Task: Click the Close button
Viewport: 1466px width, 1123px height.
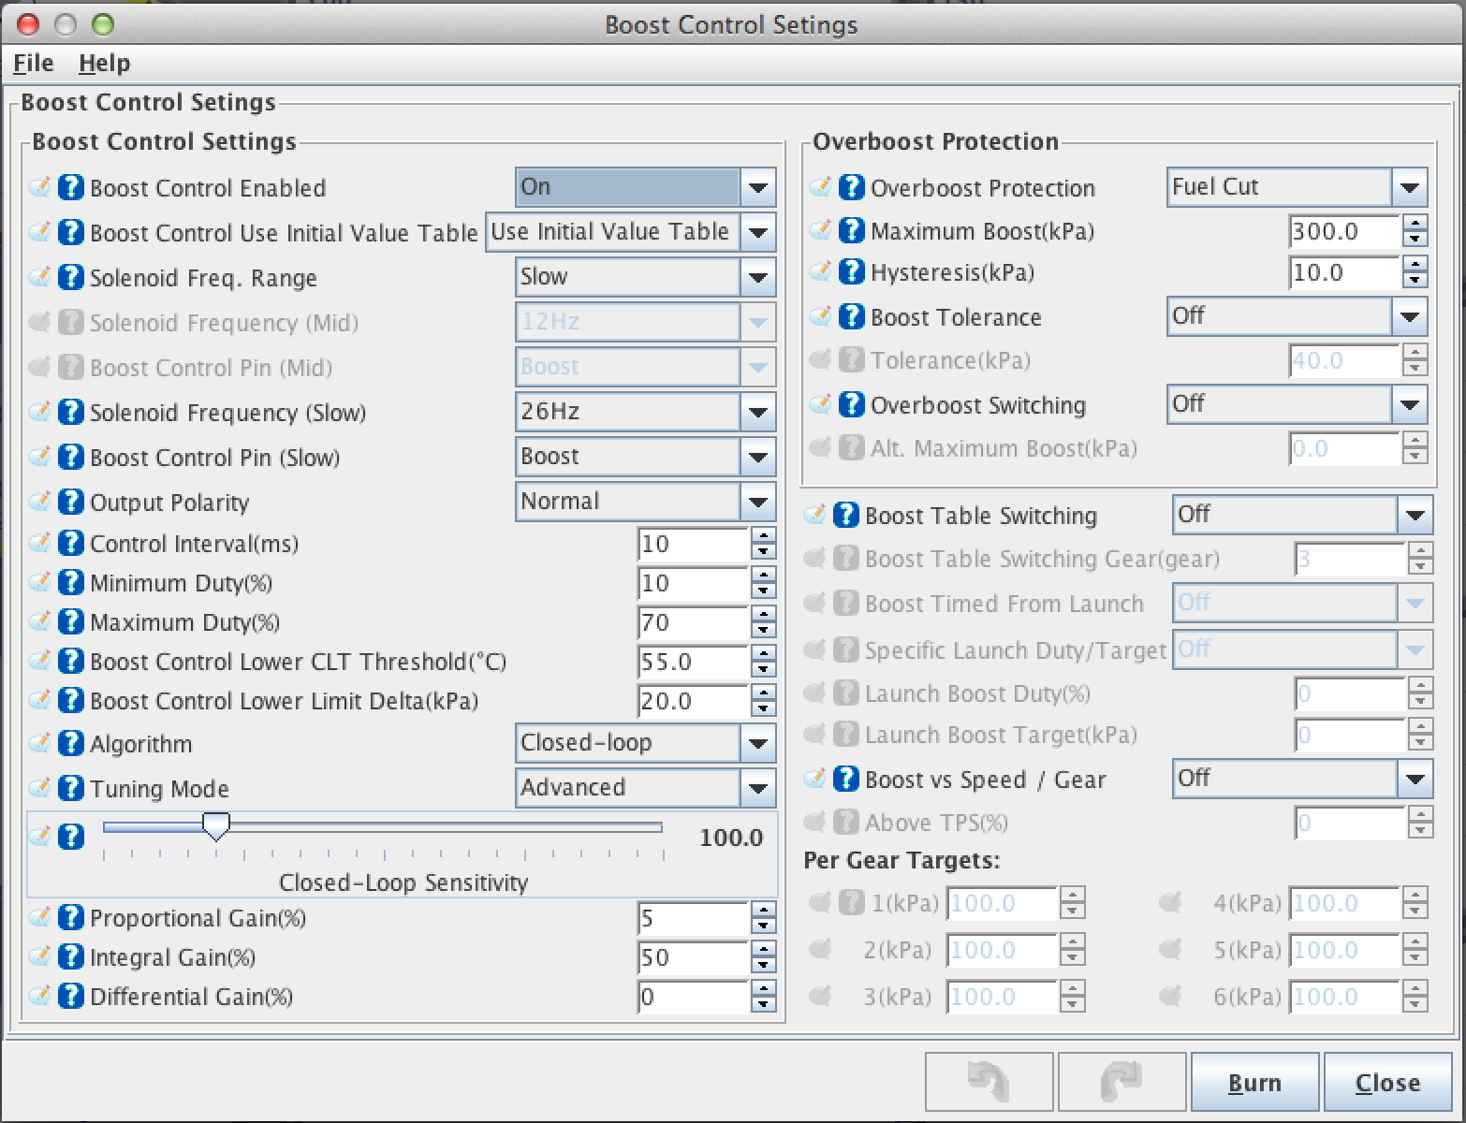Action: (1387, 1082)
